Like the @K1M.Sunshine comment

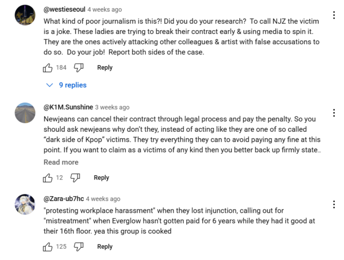click(48, 177)
